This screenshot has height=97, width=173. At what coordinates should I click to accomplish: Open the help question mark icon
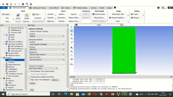[x=158, y=8]
